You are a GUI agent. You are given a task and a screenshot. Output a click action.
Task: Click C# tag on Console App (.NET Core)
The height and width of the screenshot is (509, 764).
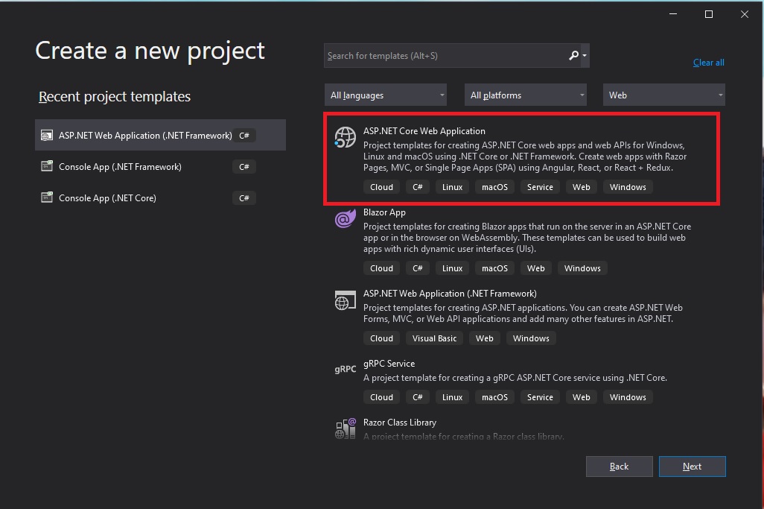(244, 198)
